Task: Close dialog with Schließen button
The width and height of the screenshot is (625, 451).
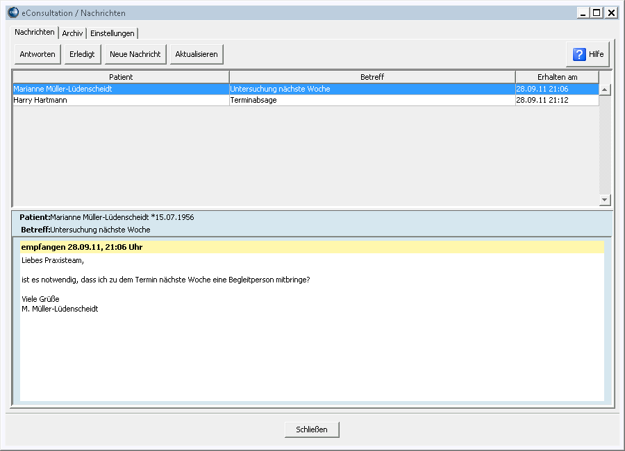Action: click(312, 429)
